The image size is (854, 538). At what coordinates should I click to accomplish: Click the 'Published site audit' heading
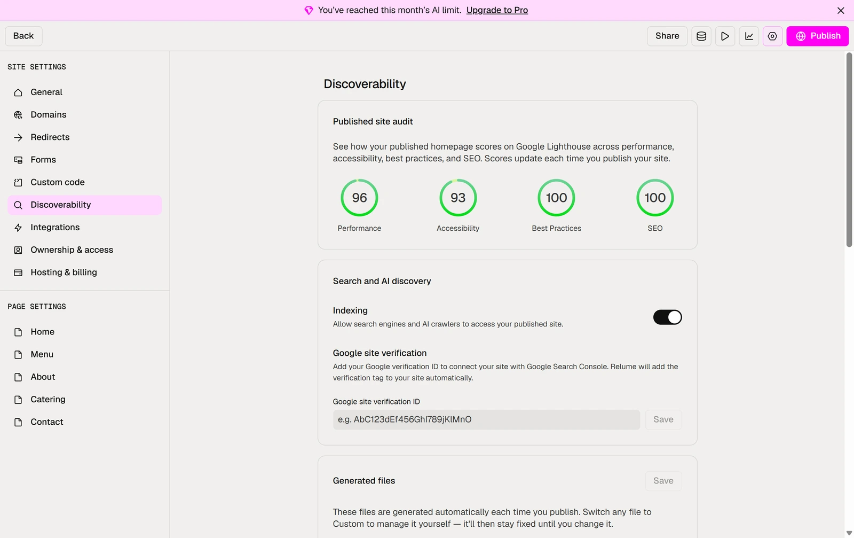click(373, 122)
